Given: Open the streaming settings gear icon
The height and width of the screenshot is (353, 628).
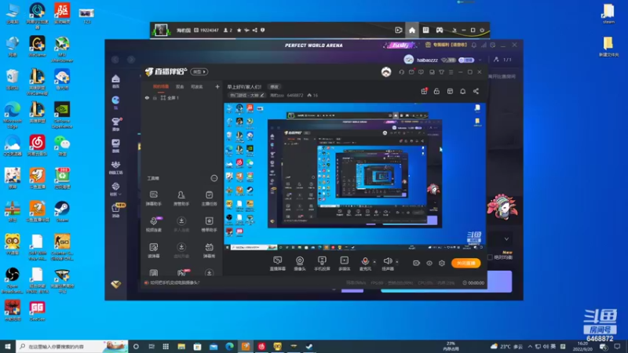Looking at the screenshot, I should click(442, 263).
